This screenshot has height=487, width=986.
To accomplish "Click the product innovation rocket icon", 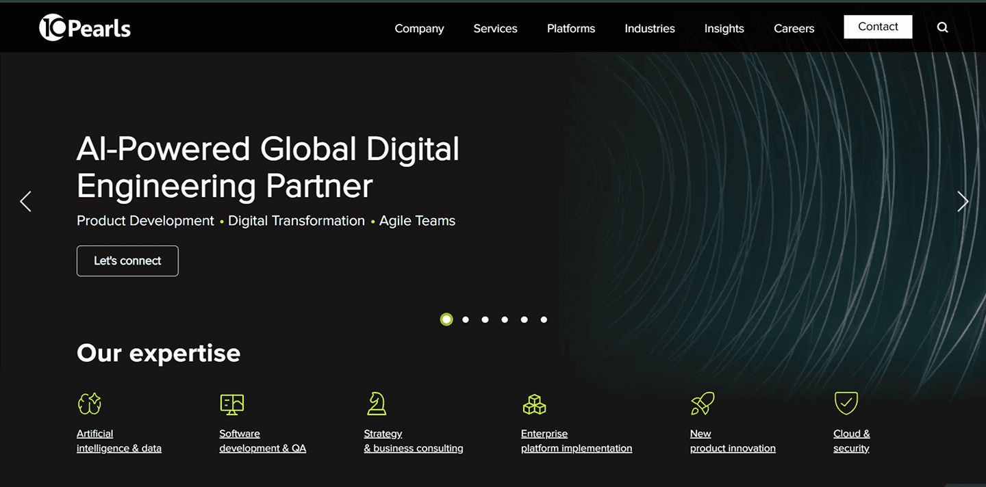I will click(703, 404).
